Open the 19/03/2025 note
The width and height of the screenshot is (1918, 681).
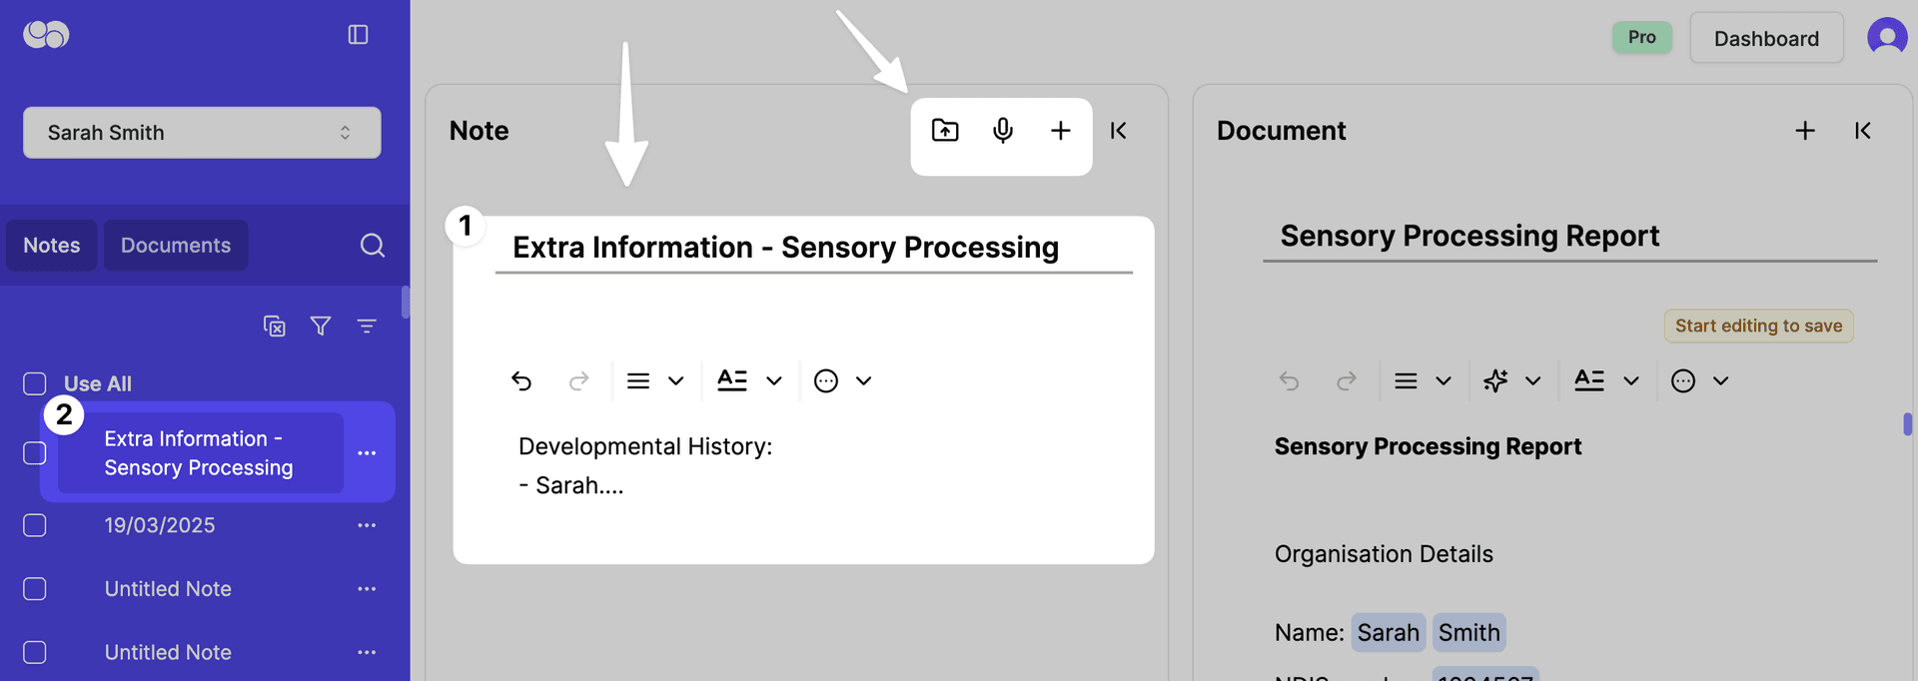[160, 525]
